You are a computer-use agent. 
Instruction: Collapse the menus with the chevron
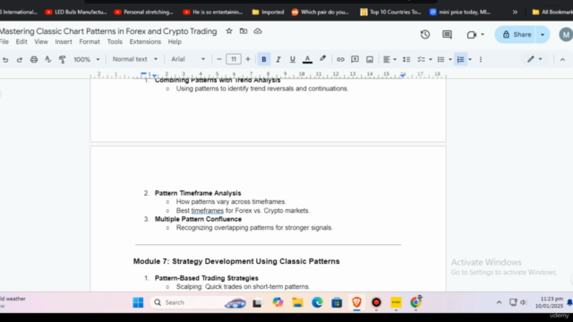click(562, 60)
